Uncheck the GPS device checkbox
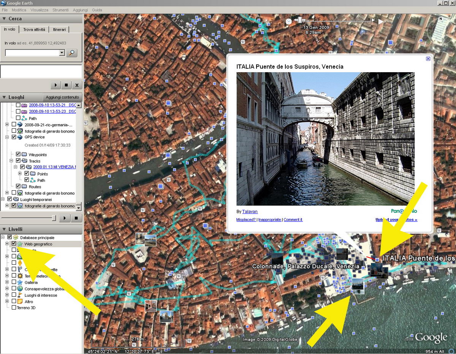 click(14, 137)
